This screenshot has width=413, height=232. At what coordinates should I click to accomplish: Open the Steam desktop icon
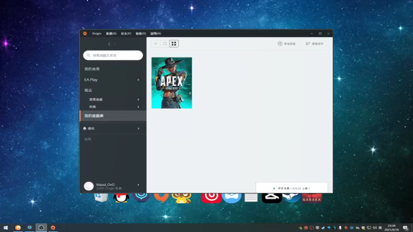(x=292, y=197)
